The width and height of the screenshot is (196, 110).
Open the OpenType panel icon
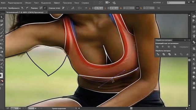point(194,64)
